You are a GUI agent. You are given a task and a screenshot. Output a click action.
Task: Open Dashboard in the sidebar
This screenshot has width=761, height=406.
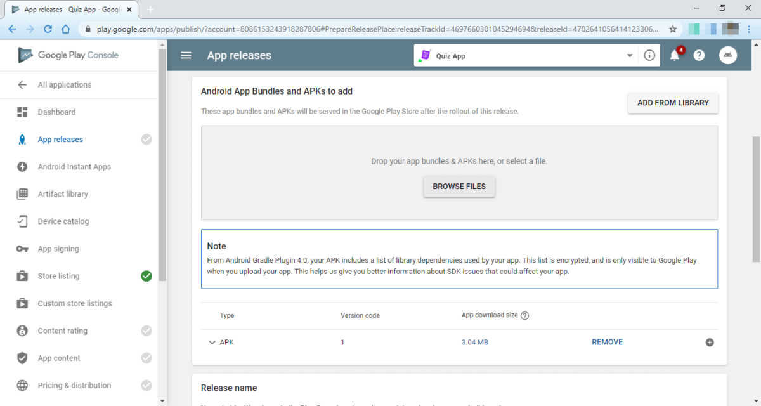[56, 112]
